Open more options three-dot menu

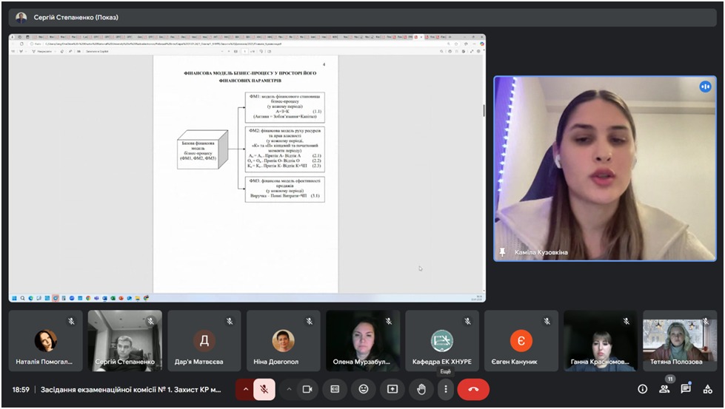coord(446,389)
